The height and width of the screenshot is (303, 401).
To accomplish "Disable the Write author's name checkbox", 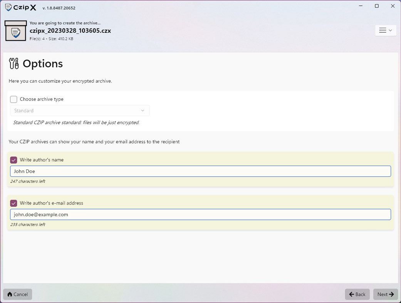I will pos(13,159).
